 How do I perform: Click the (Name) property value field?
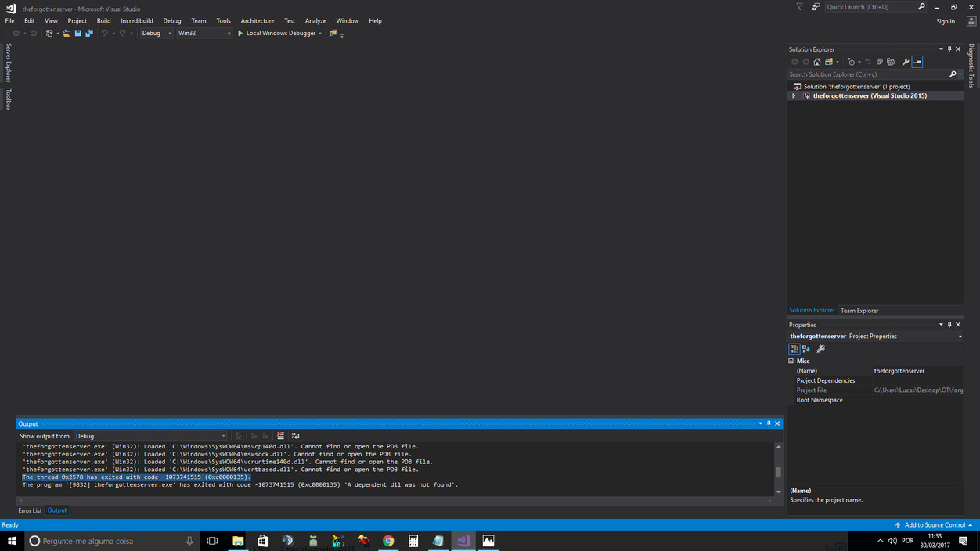(917, 371)
